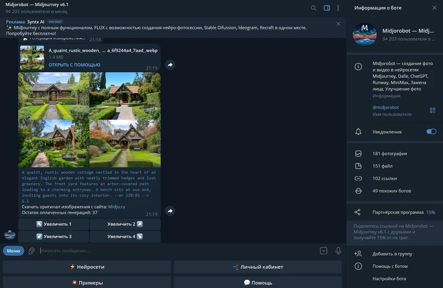Click the Midjorobot profile avatar

(x=364, y=34)
